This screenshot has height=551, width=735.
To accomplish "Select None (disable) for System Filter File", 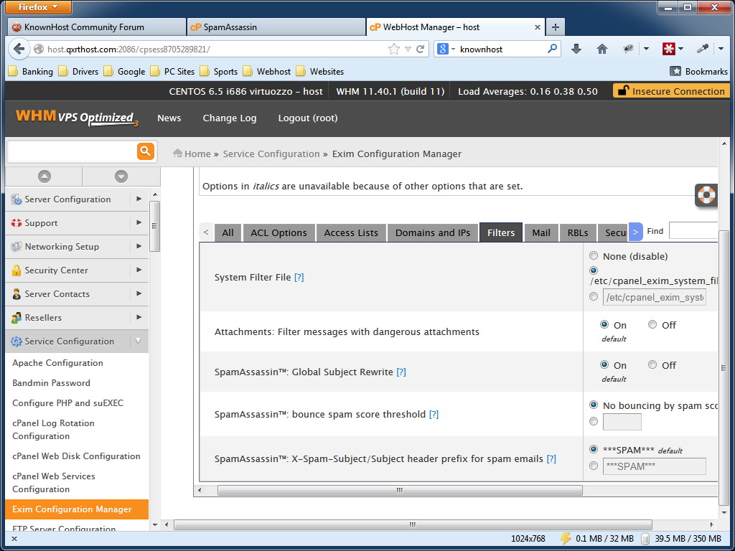I will coord(594,256).
